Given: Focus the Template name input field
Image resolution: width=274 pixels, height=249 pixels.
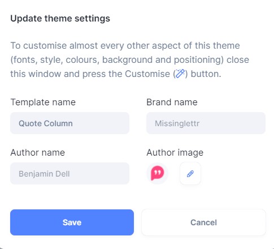Looking at the screenshot, I should coord(69,123).
